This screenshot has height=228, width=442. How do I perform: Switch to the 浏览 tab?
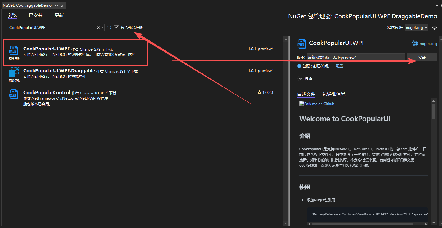12,15
